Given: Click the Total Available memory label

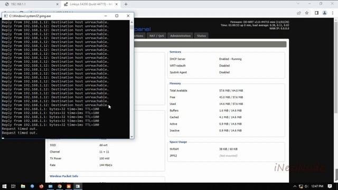Looking at the screenshot, I should [179, 91].
